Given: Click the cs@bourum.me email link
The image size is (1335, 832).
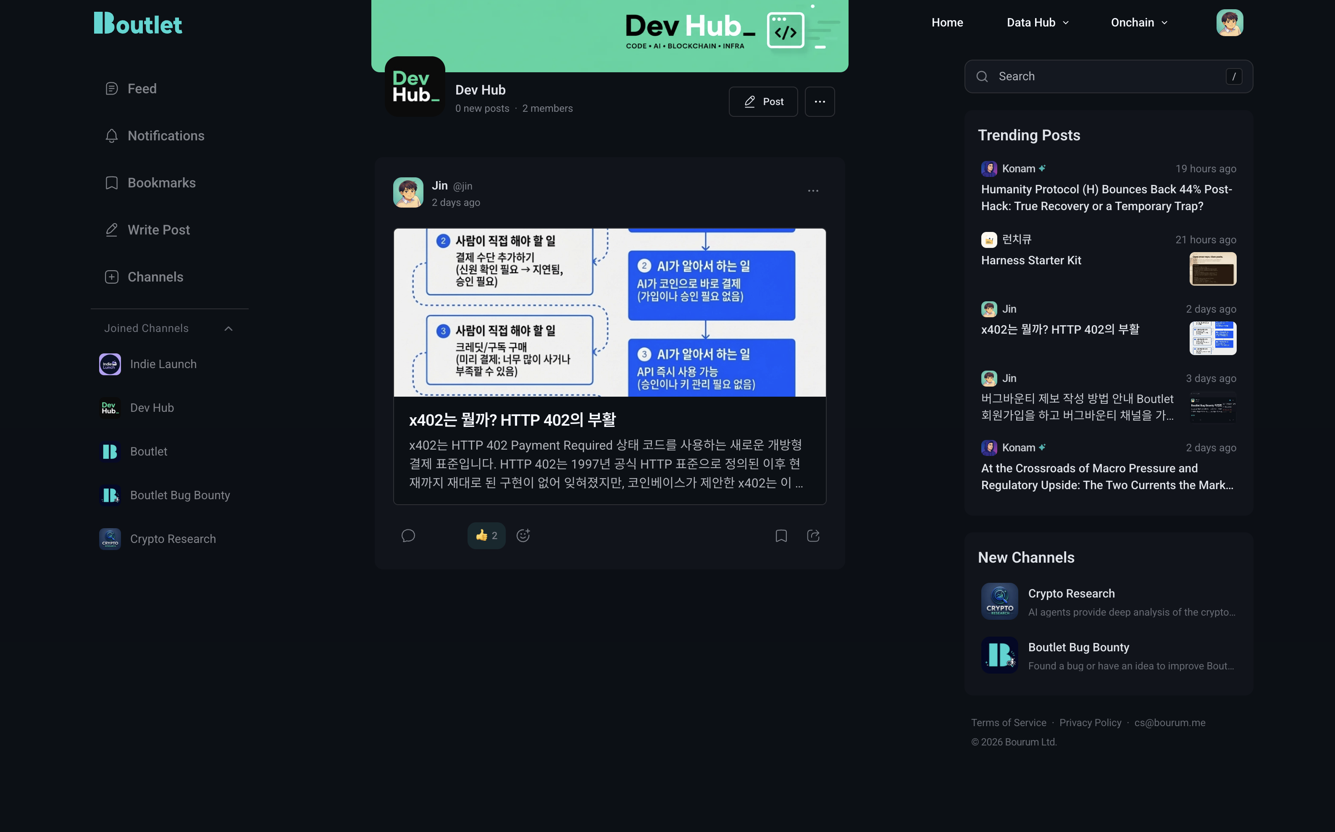Looking at the screenshot, I should click(1169, 723).
